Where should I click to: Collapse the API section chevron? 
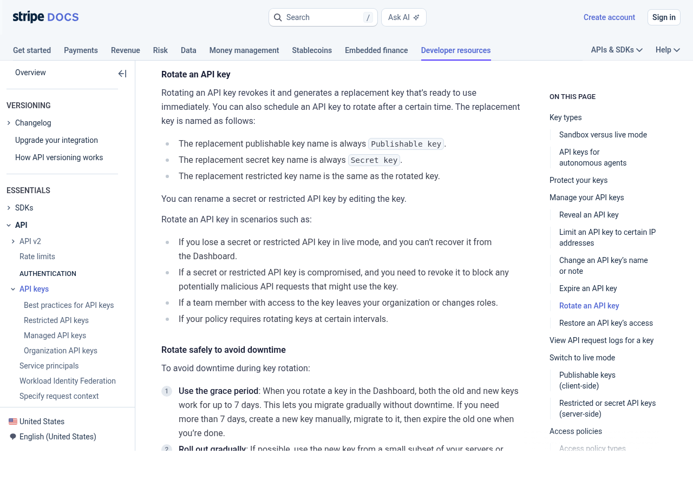pos(9,225)
